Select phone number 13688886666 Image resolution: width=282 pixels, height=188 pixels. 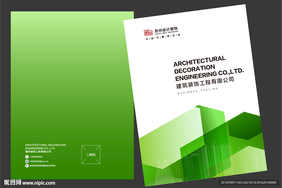click(x=36, y=157)
